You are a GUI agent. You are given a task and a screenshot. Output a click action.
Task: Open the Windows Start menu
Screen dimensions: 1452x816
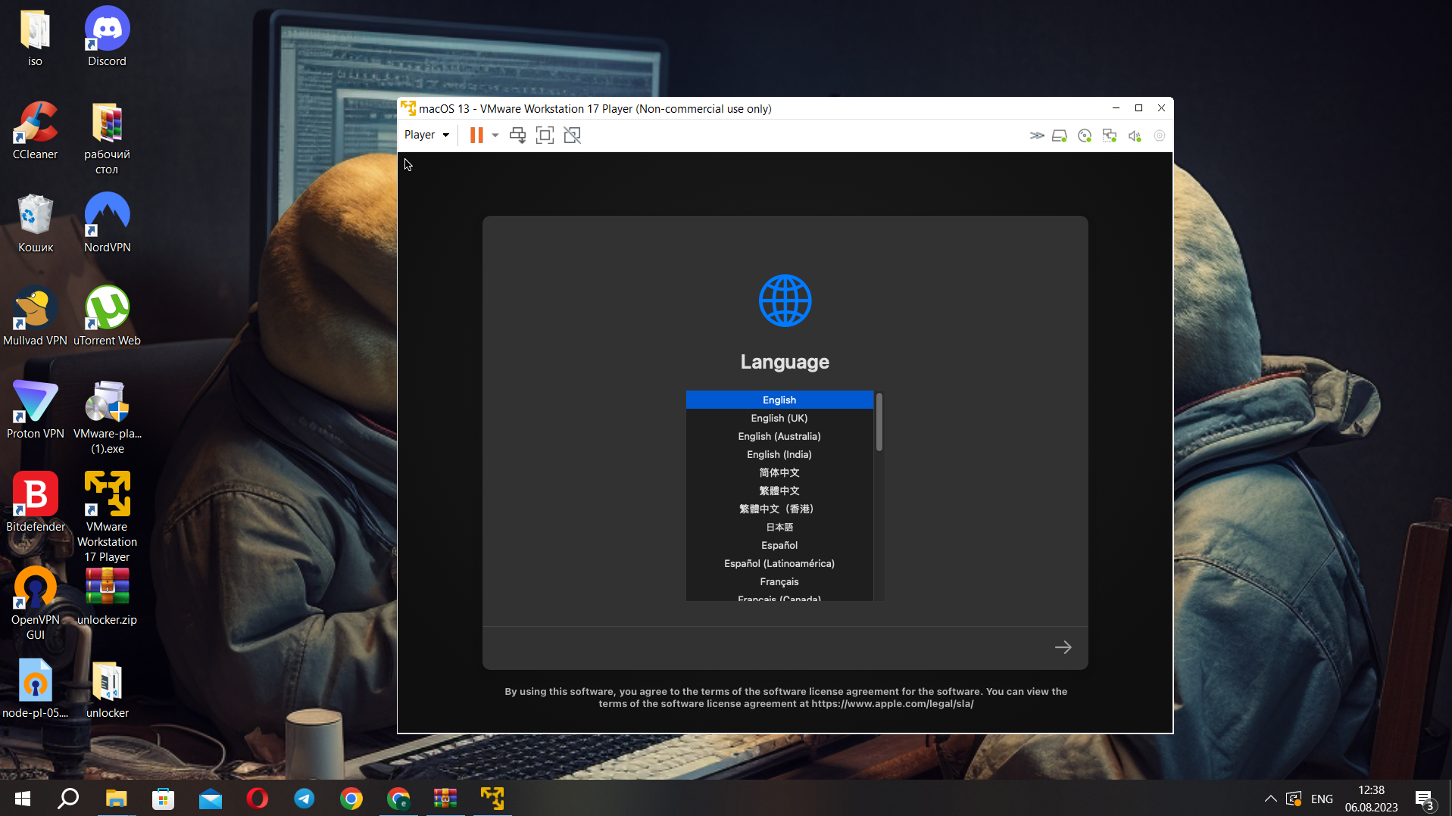coord(23,799)
